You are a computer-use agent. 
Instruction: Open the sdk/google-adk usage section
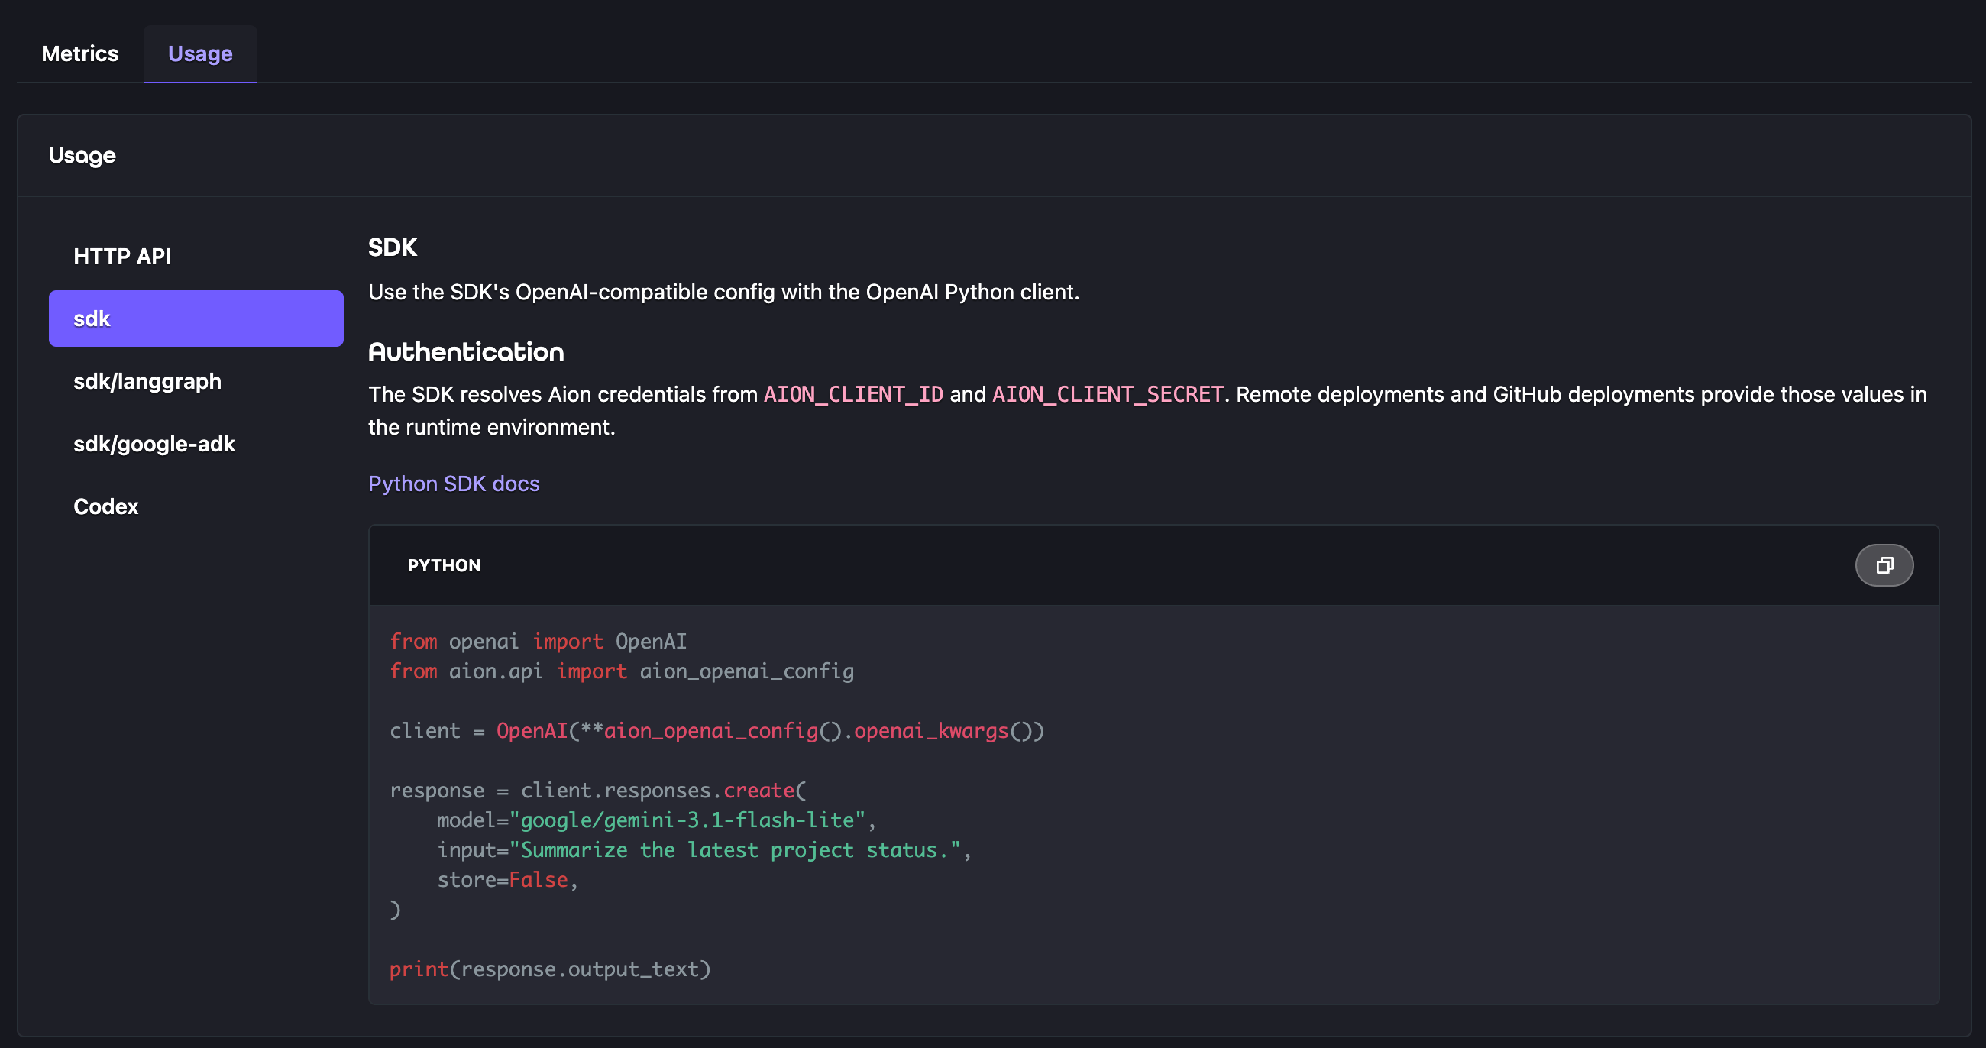coord(196,444)
